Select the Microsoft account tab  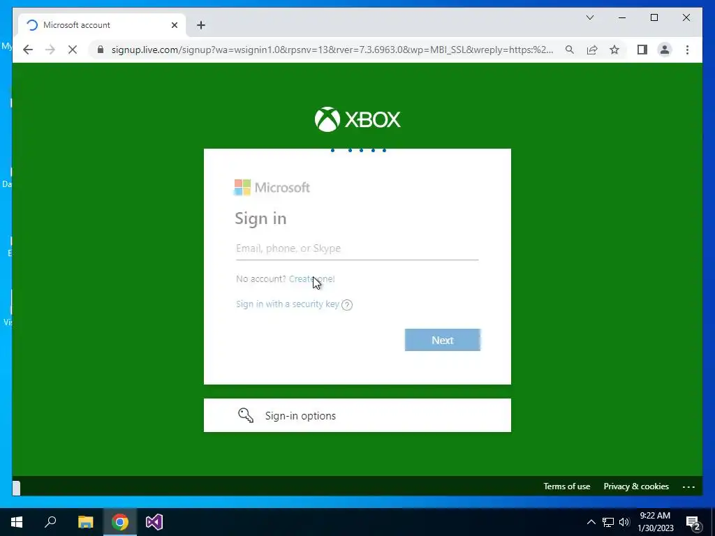click(x=102, y=25)
